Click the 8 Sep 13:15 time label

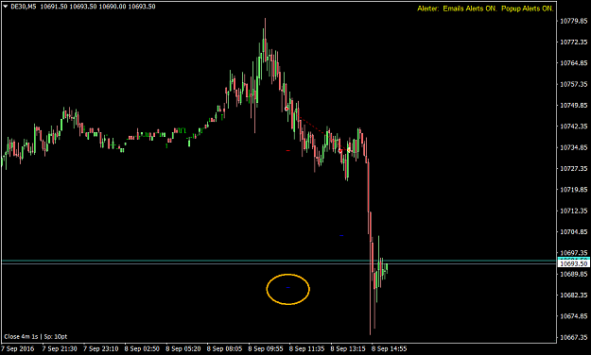[x=348, y=348]
